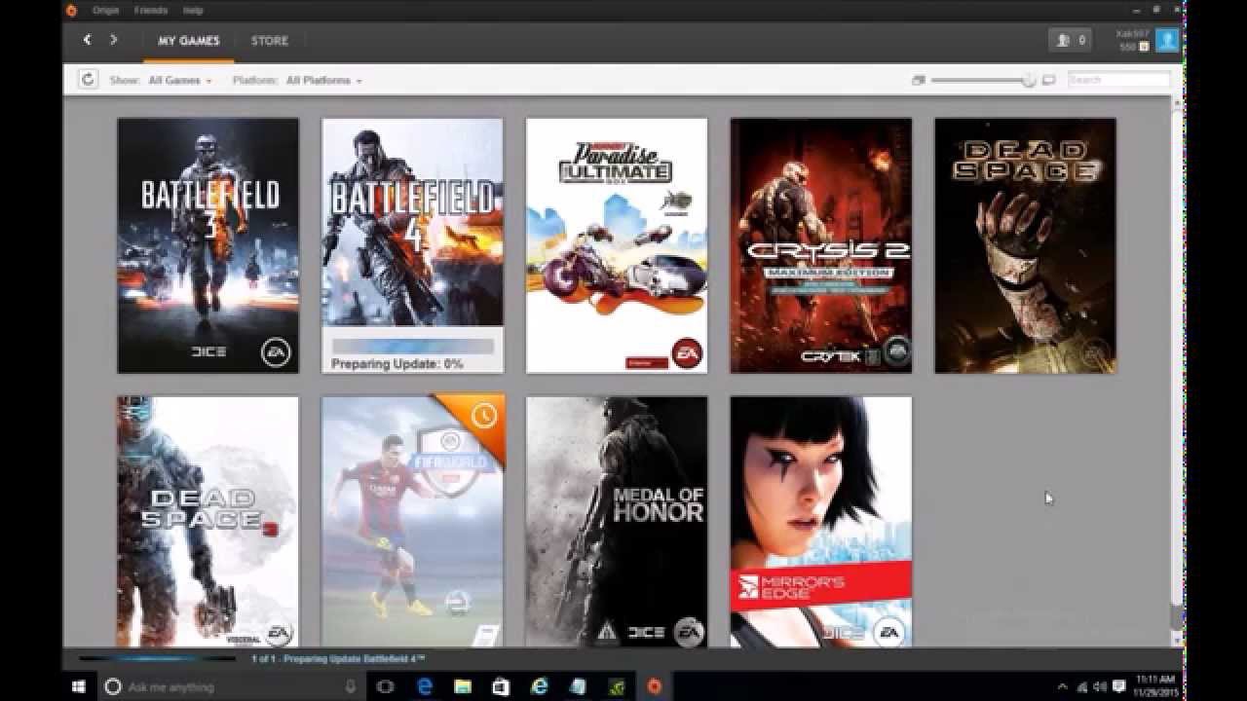The image size is (1247, 701).
Task: Select Burnout Paradise Ultimate Box tile
Action: [617, 245]
